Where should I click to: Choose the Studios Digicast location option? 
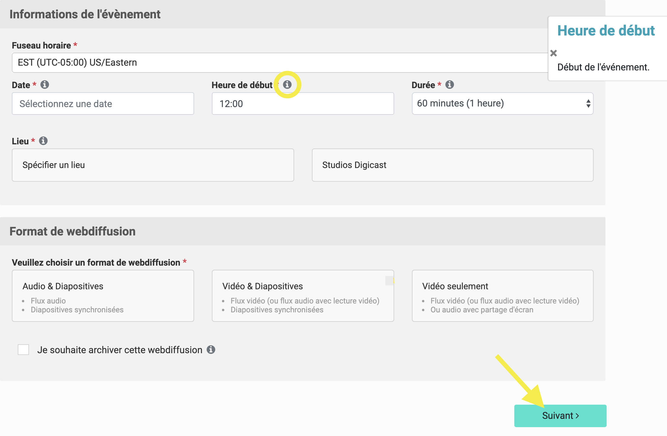(452, 165)
